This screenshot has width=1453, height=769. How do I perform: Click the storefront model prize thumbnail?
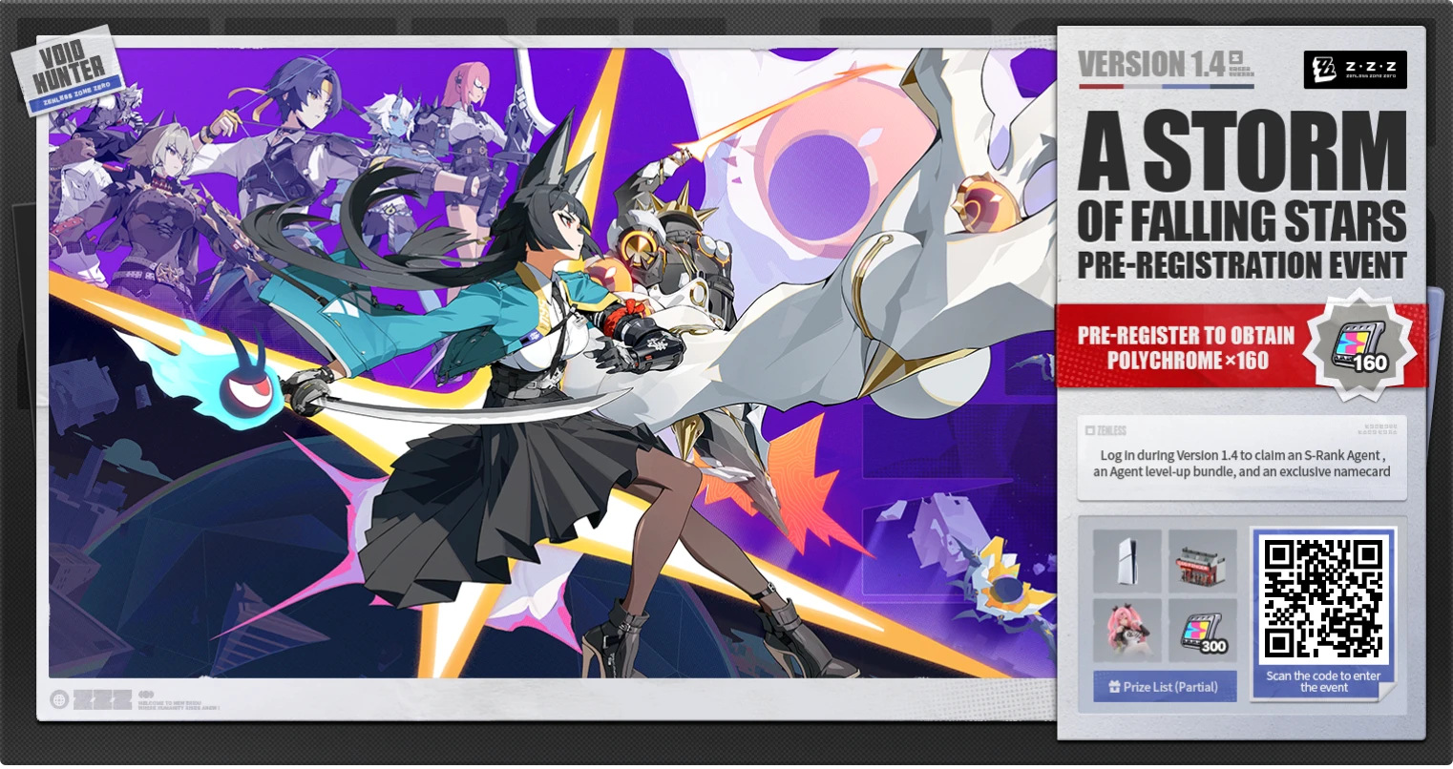point(1203,561)
